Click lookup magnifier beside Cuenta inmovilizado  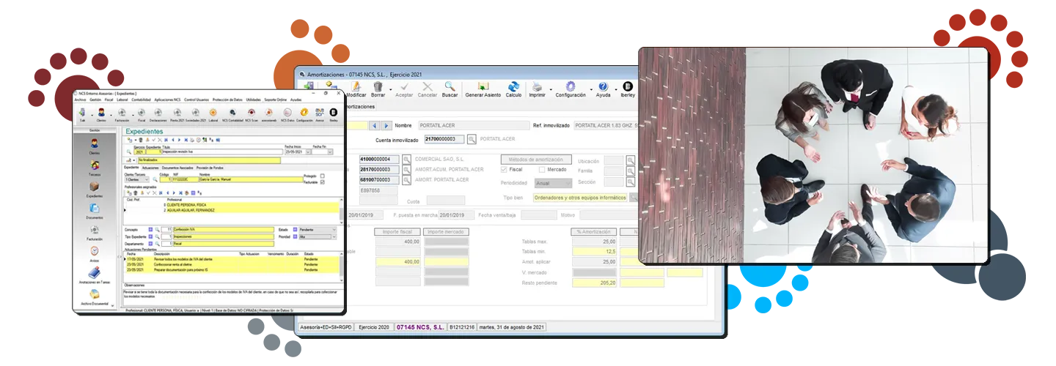coord(472,139)
